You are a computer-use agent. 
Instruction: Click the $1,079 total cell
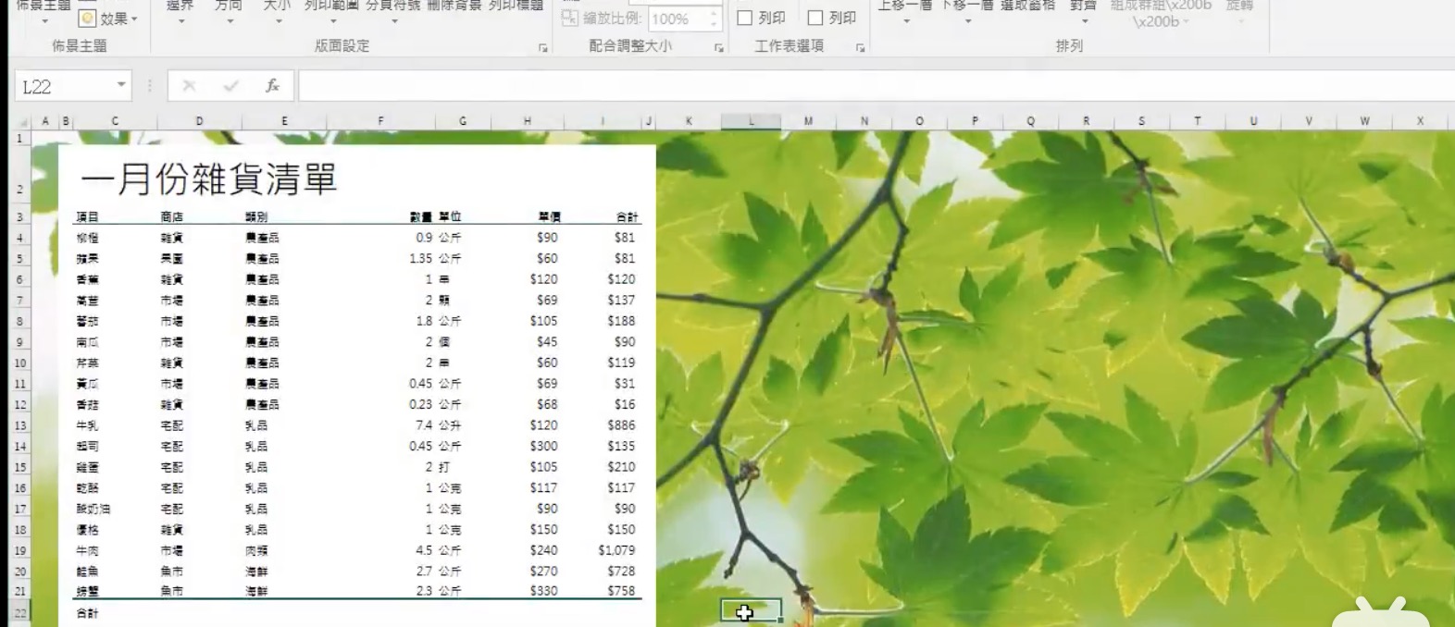pos(616,550)
